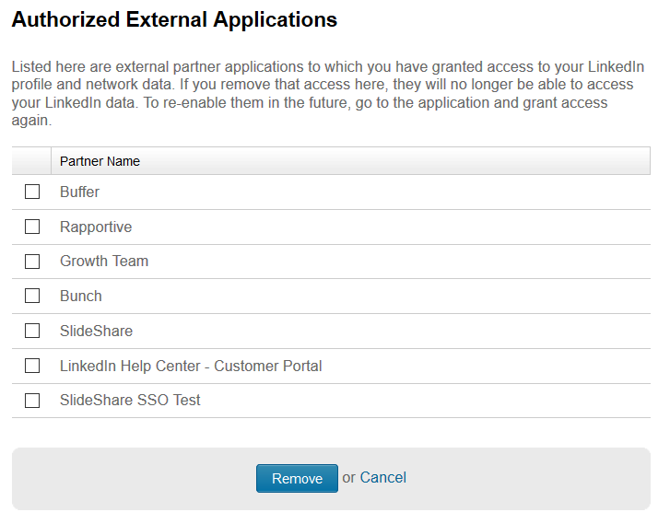The image size is (670, 524).
Task: Click the Remove button
Action: pyautogui.click(x=297, y=478)
